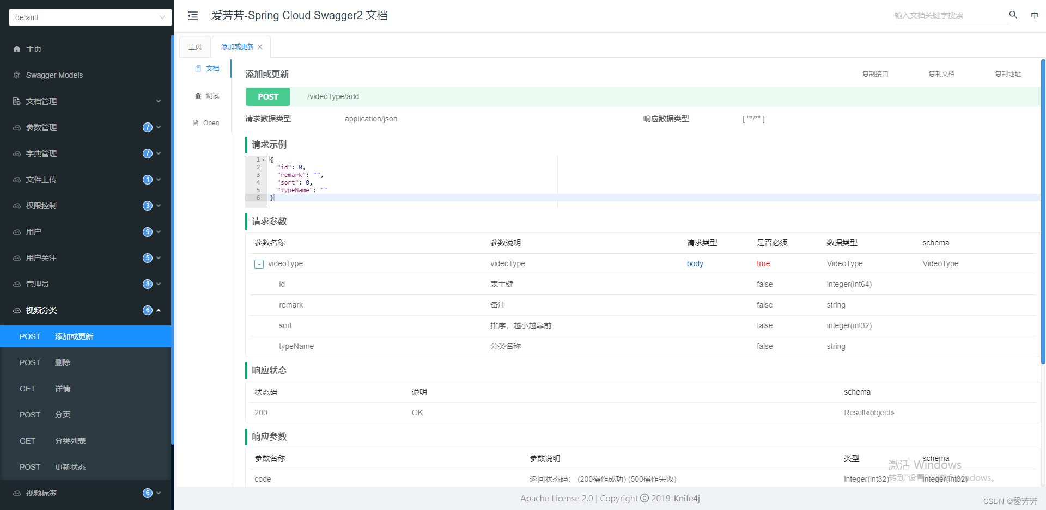This screenshot has height=510, width=1046.
Task: Click the cloud icon beside 字典管理
Action: coord(17,153)
